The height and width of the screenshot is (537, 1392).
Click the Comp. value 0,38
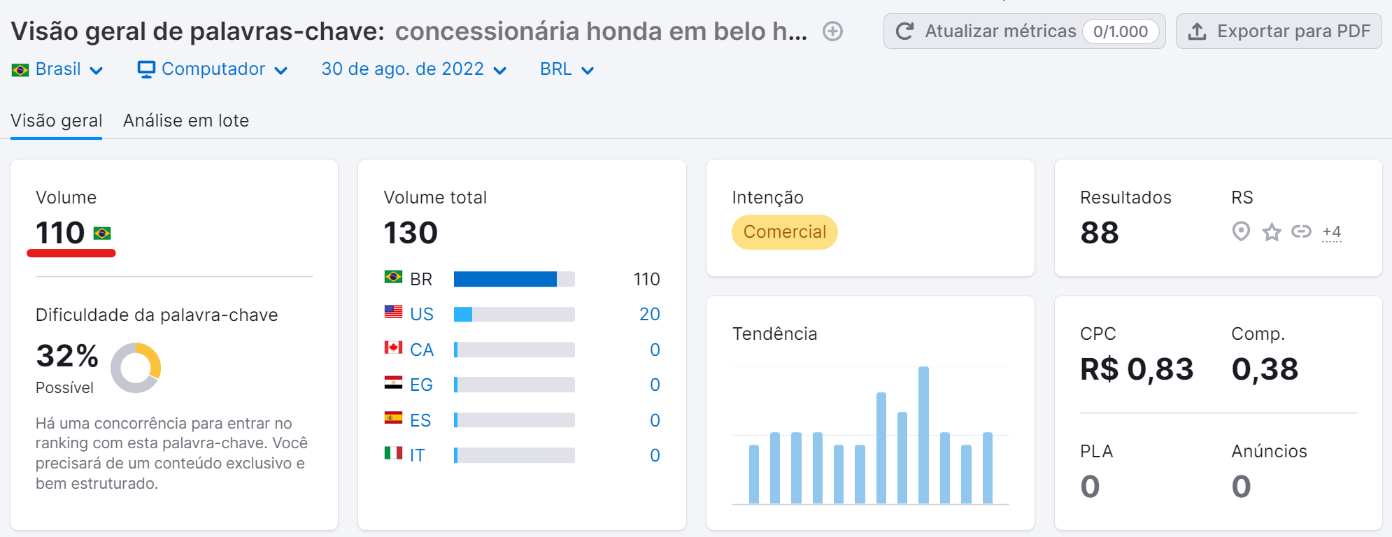1265,369
